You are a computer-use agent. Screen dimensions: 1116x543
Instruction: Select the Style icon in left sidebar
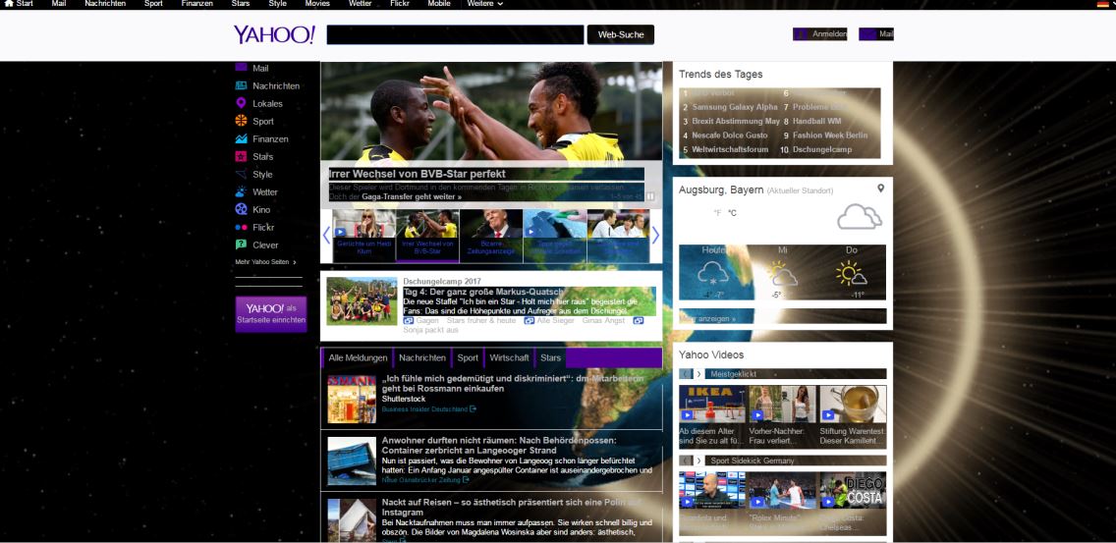point(241,175)
